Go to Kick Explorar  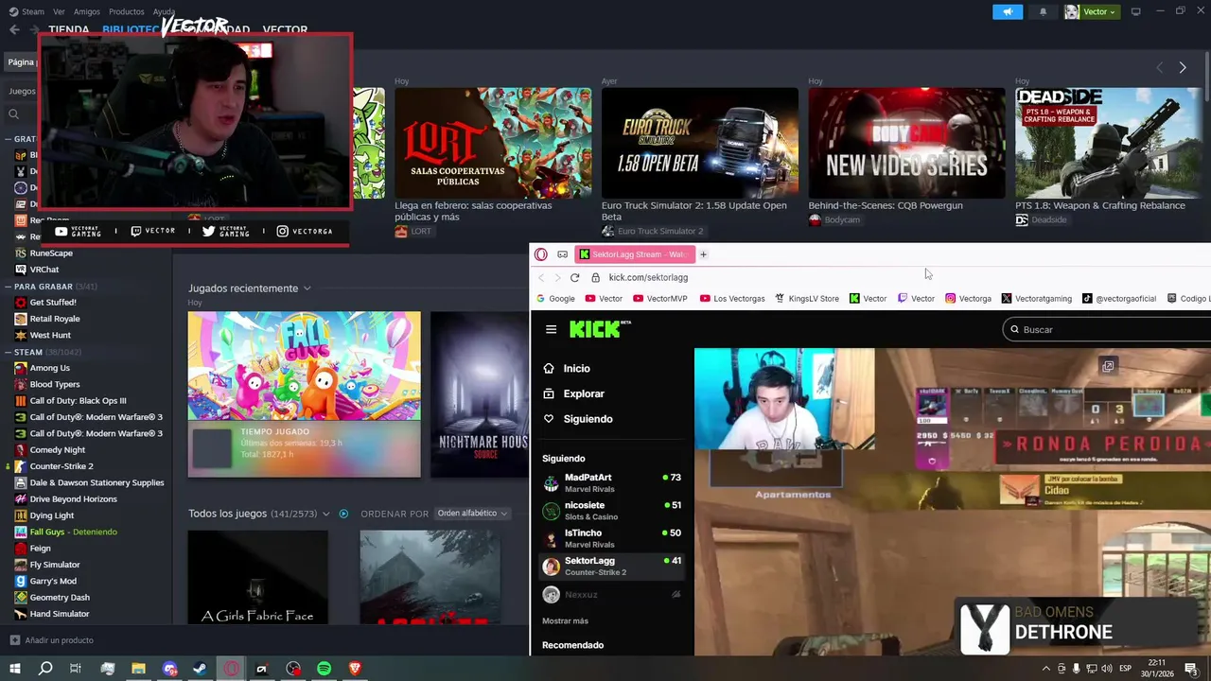coord(573,393)
